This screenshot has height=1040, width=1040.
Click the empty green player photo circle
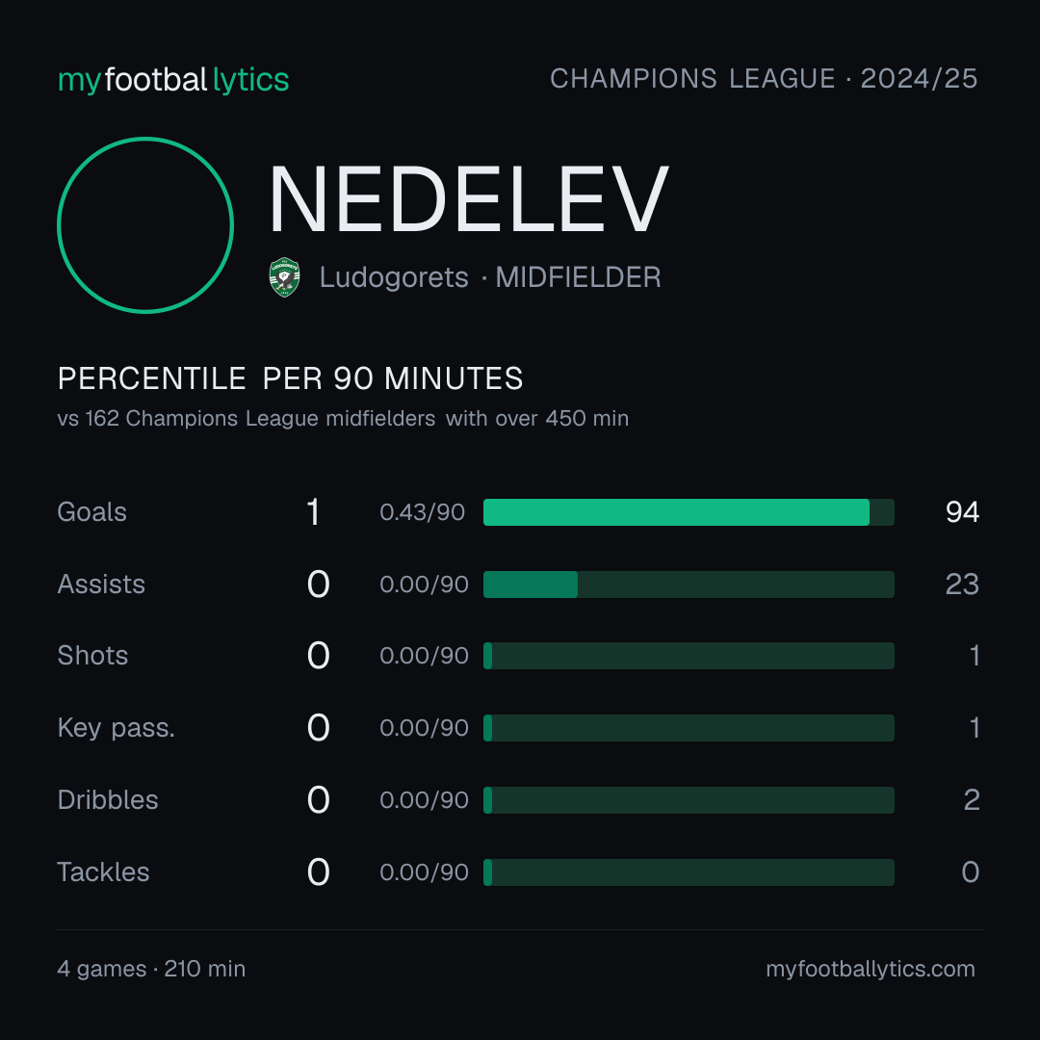[x=145, y=224]
